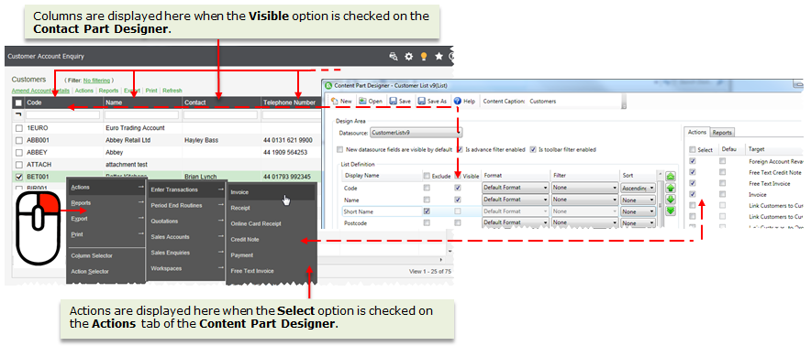The width and height of the screenshot is (811, 346).
Task: Click Save in the designer toolbar
Action: [400, 102]
